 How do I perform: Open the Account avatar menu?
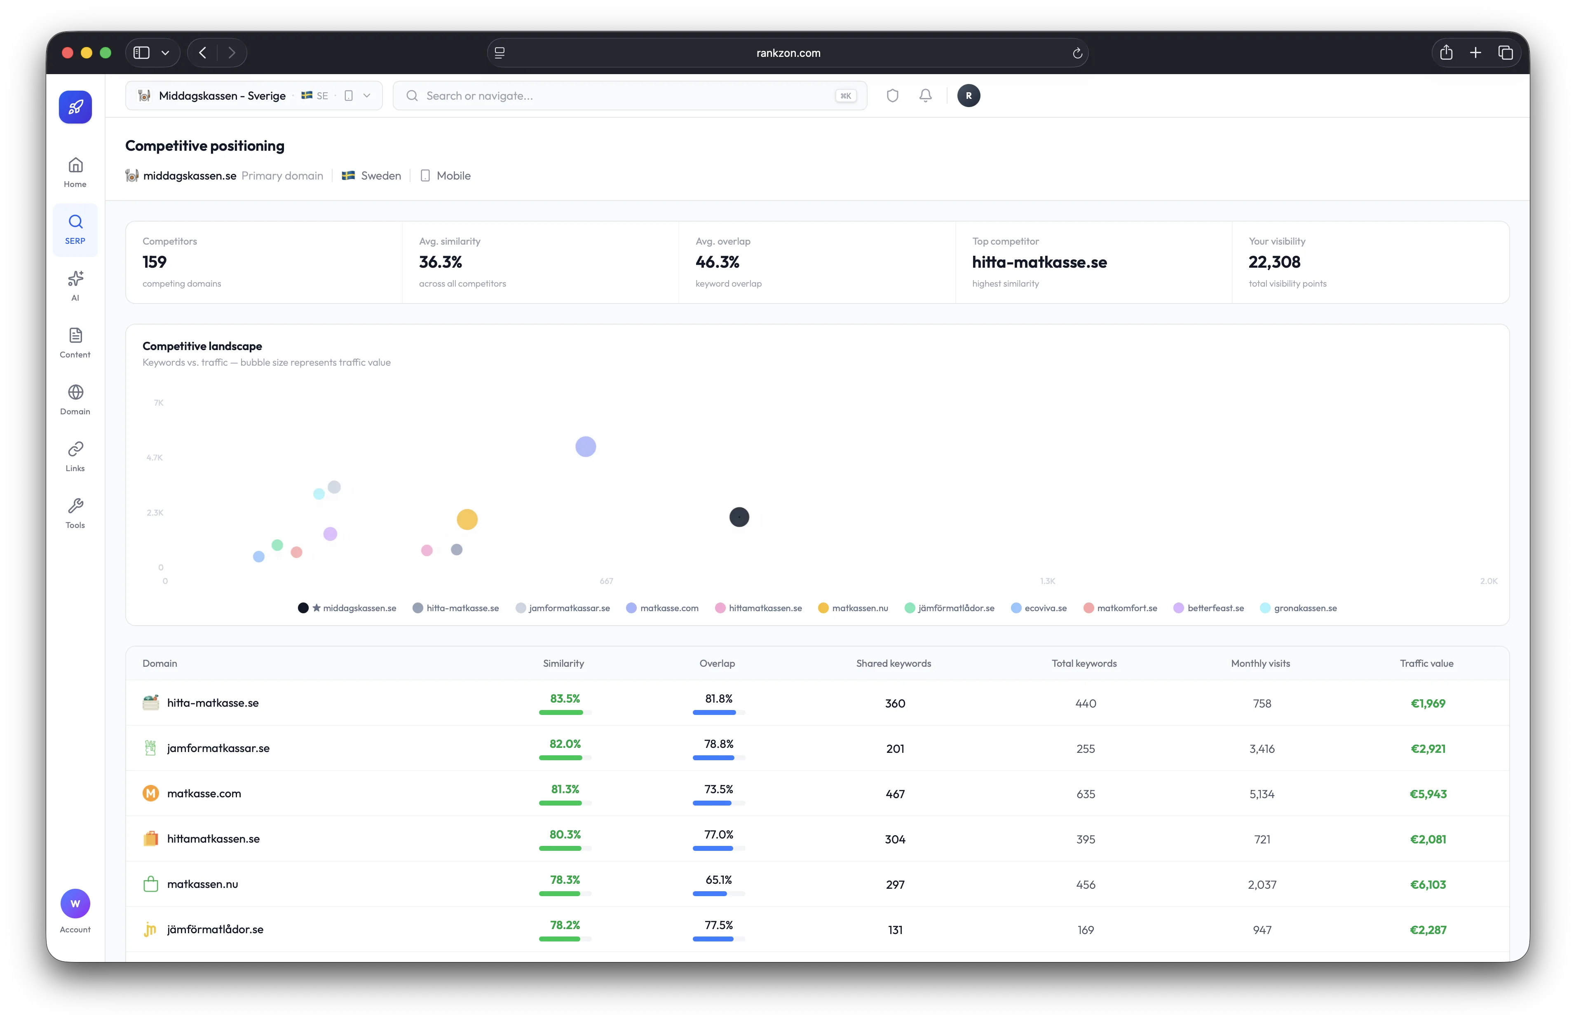(x=75, y=911)
